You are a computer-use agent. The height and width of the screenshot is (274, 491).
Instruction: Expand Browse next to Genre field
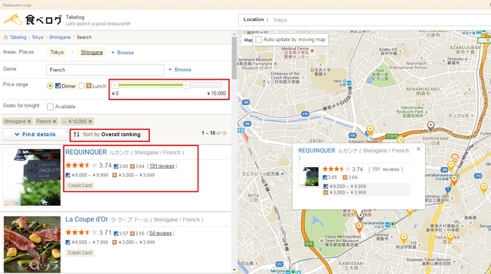(x=180, y=70)
